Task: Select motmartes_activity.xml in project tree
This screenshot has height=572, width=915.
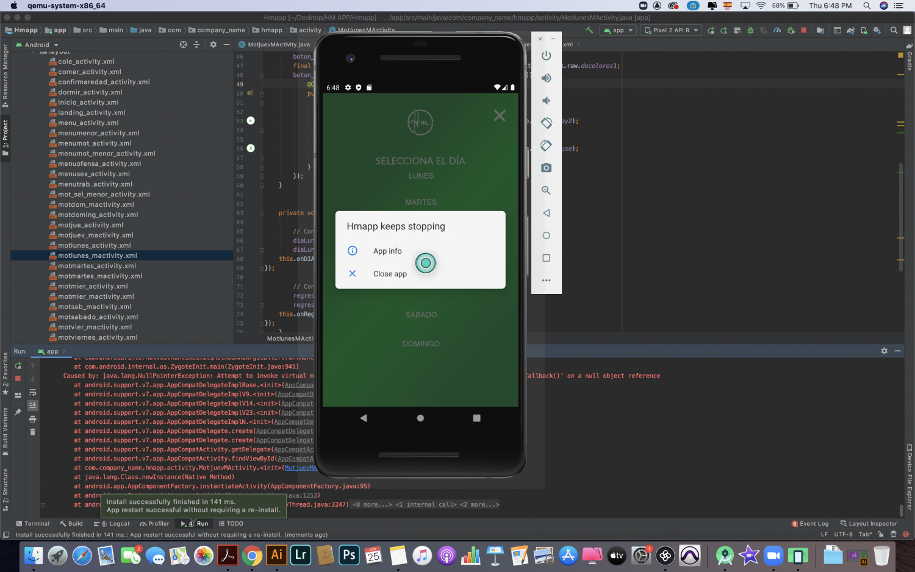Action: click(x=96, y=266)
